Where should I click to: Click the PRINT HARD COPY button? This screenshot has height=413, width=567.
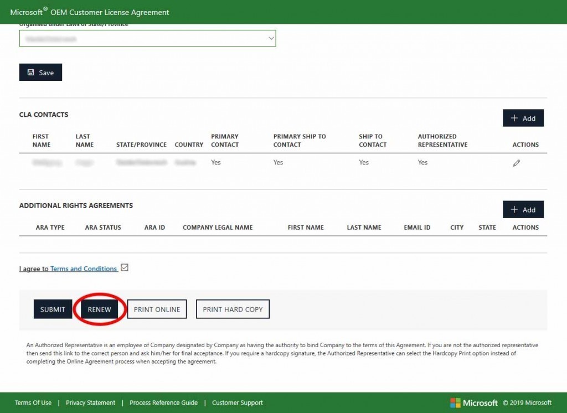(233, 309)
